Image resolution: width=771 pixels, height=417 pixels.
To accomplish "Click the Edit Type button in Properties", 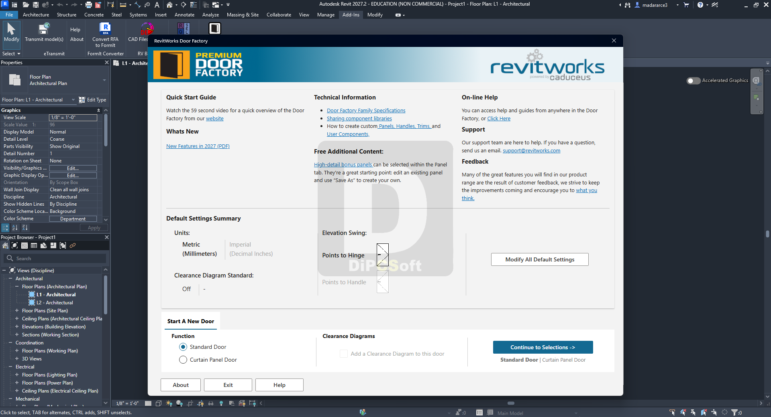I will (x=93, y=100).
